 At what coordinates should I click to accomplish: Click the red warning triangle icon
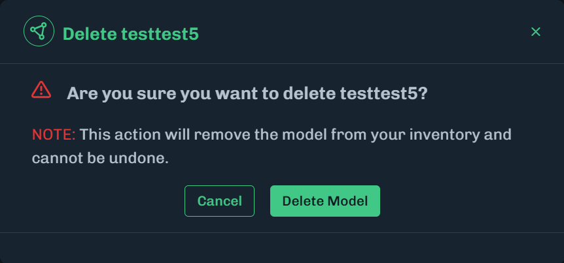click(41, 90)
